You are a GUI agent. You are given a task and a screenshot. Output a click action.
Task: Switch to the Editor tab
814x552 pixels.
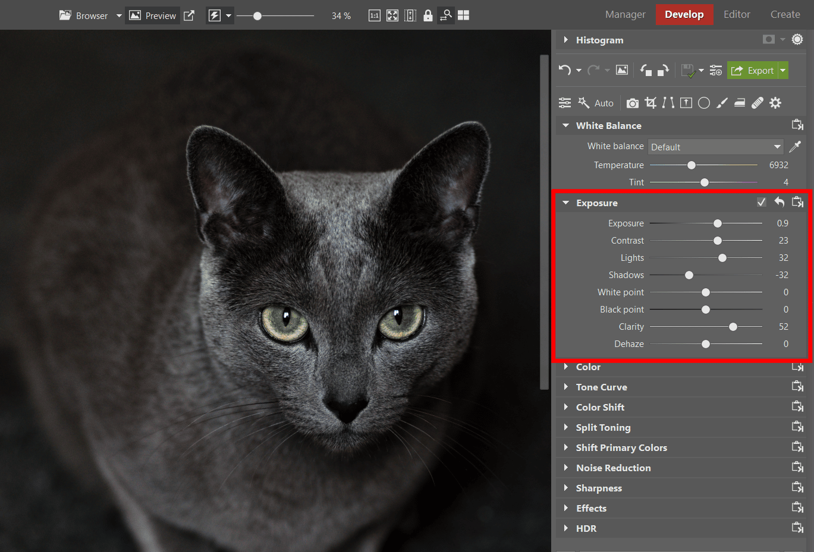click(x=737, y=14)
